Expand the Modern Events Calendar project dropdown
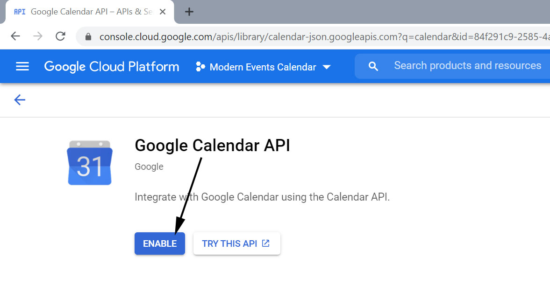This screenshot has width=550, height=285. tap(263, 67)
